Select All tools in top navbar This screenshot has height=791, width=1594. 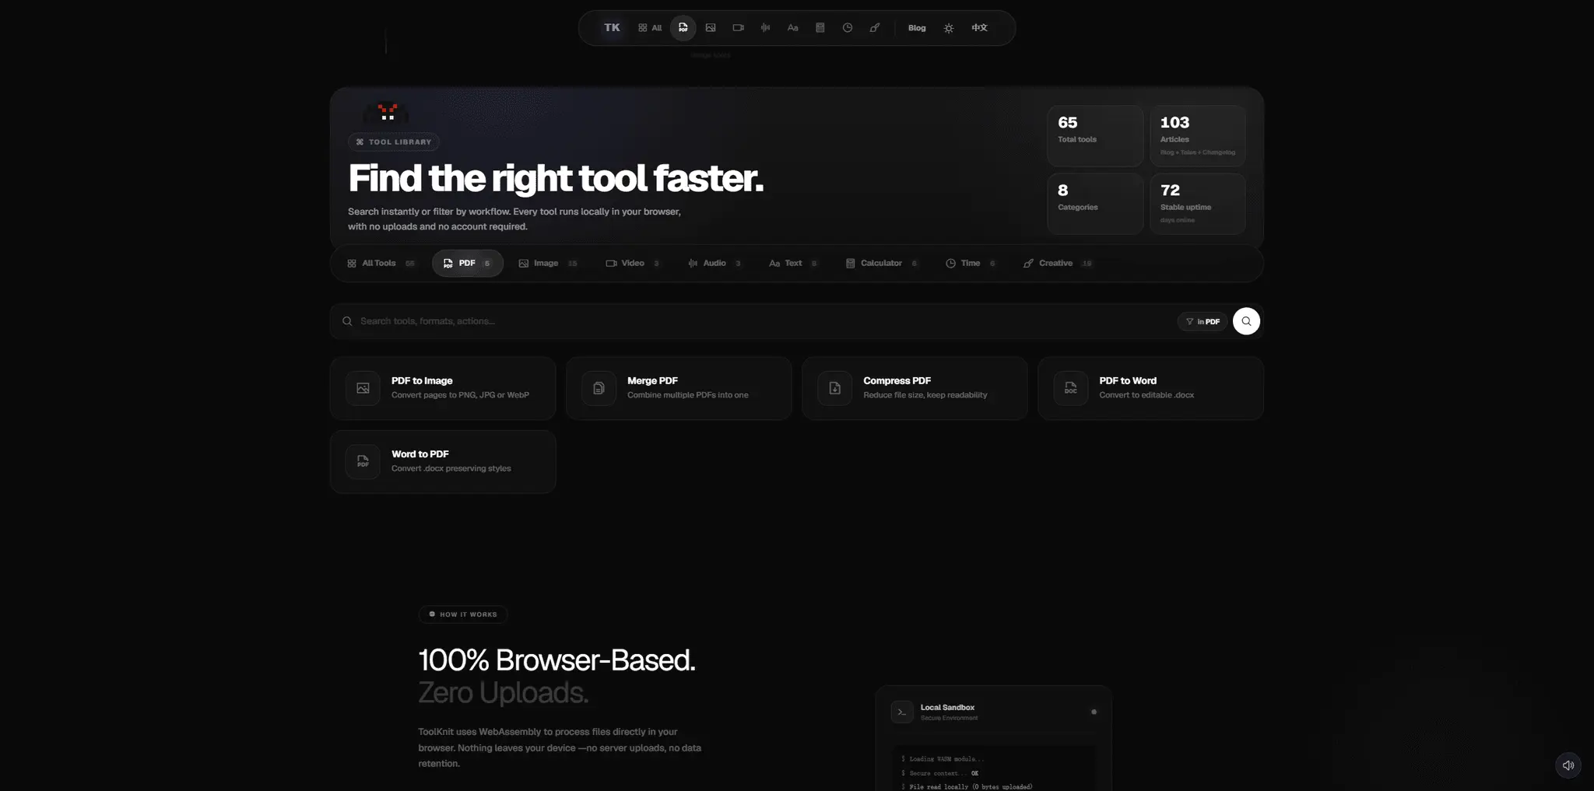(650, 28)
